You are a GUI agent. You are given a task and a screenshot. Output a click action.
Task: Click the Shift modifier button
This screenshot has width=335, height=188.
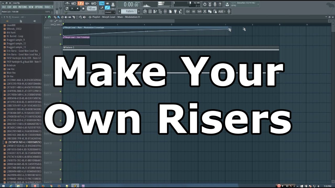[199, 11]
